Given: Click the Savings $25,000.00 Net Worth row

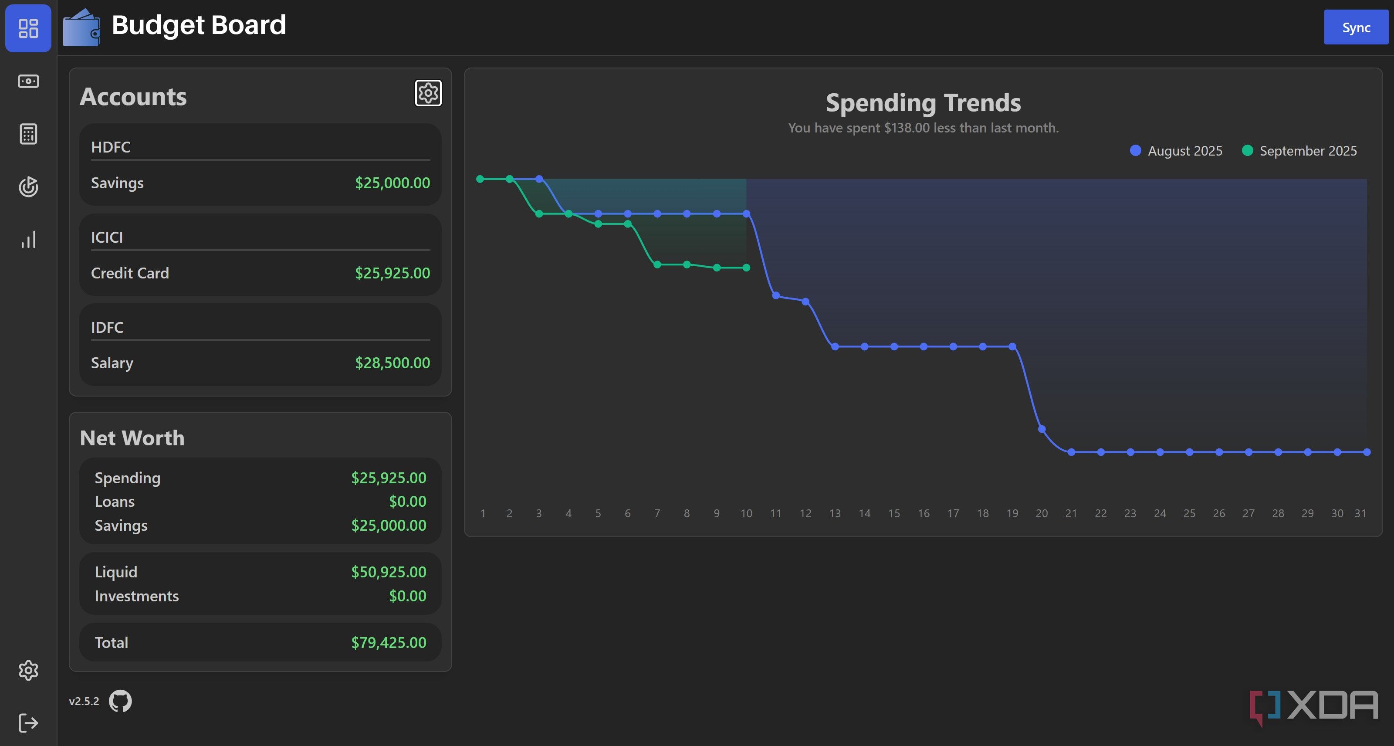Looking at the screenshot, I should [261, 526].
